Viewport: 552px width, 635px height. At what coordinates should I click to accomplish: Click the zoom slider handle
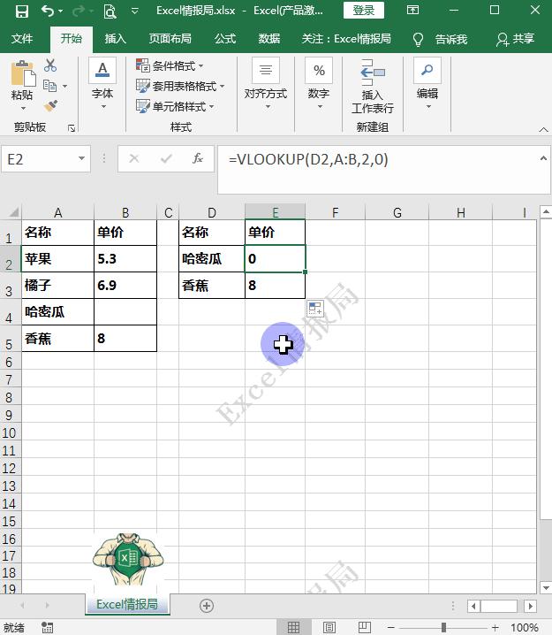443,627
